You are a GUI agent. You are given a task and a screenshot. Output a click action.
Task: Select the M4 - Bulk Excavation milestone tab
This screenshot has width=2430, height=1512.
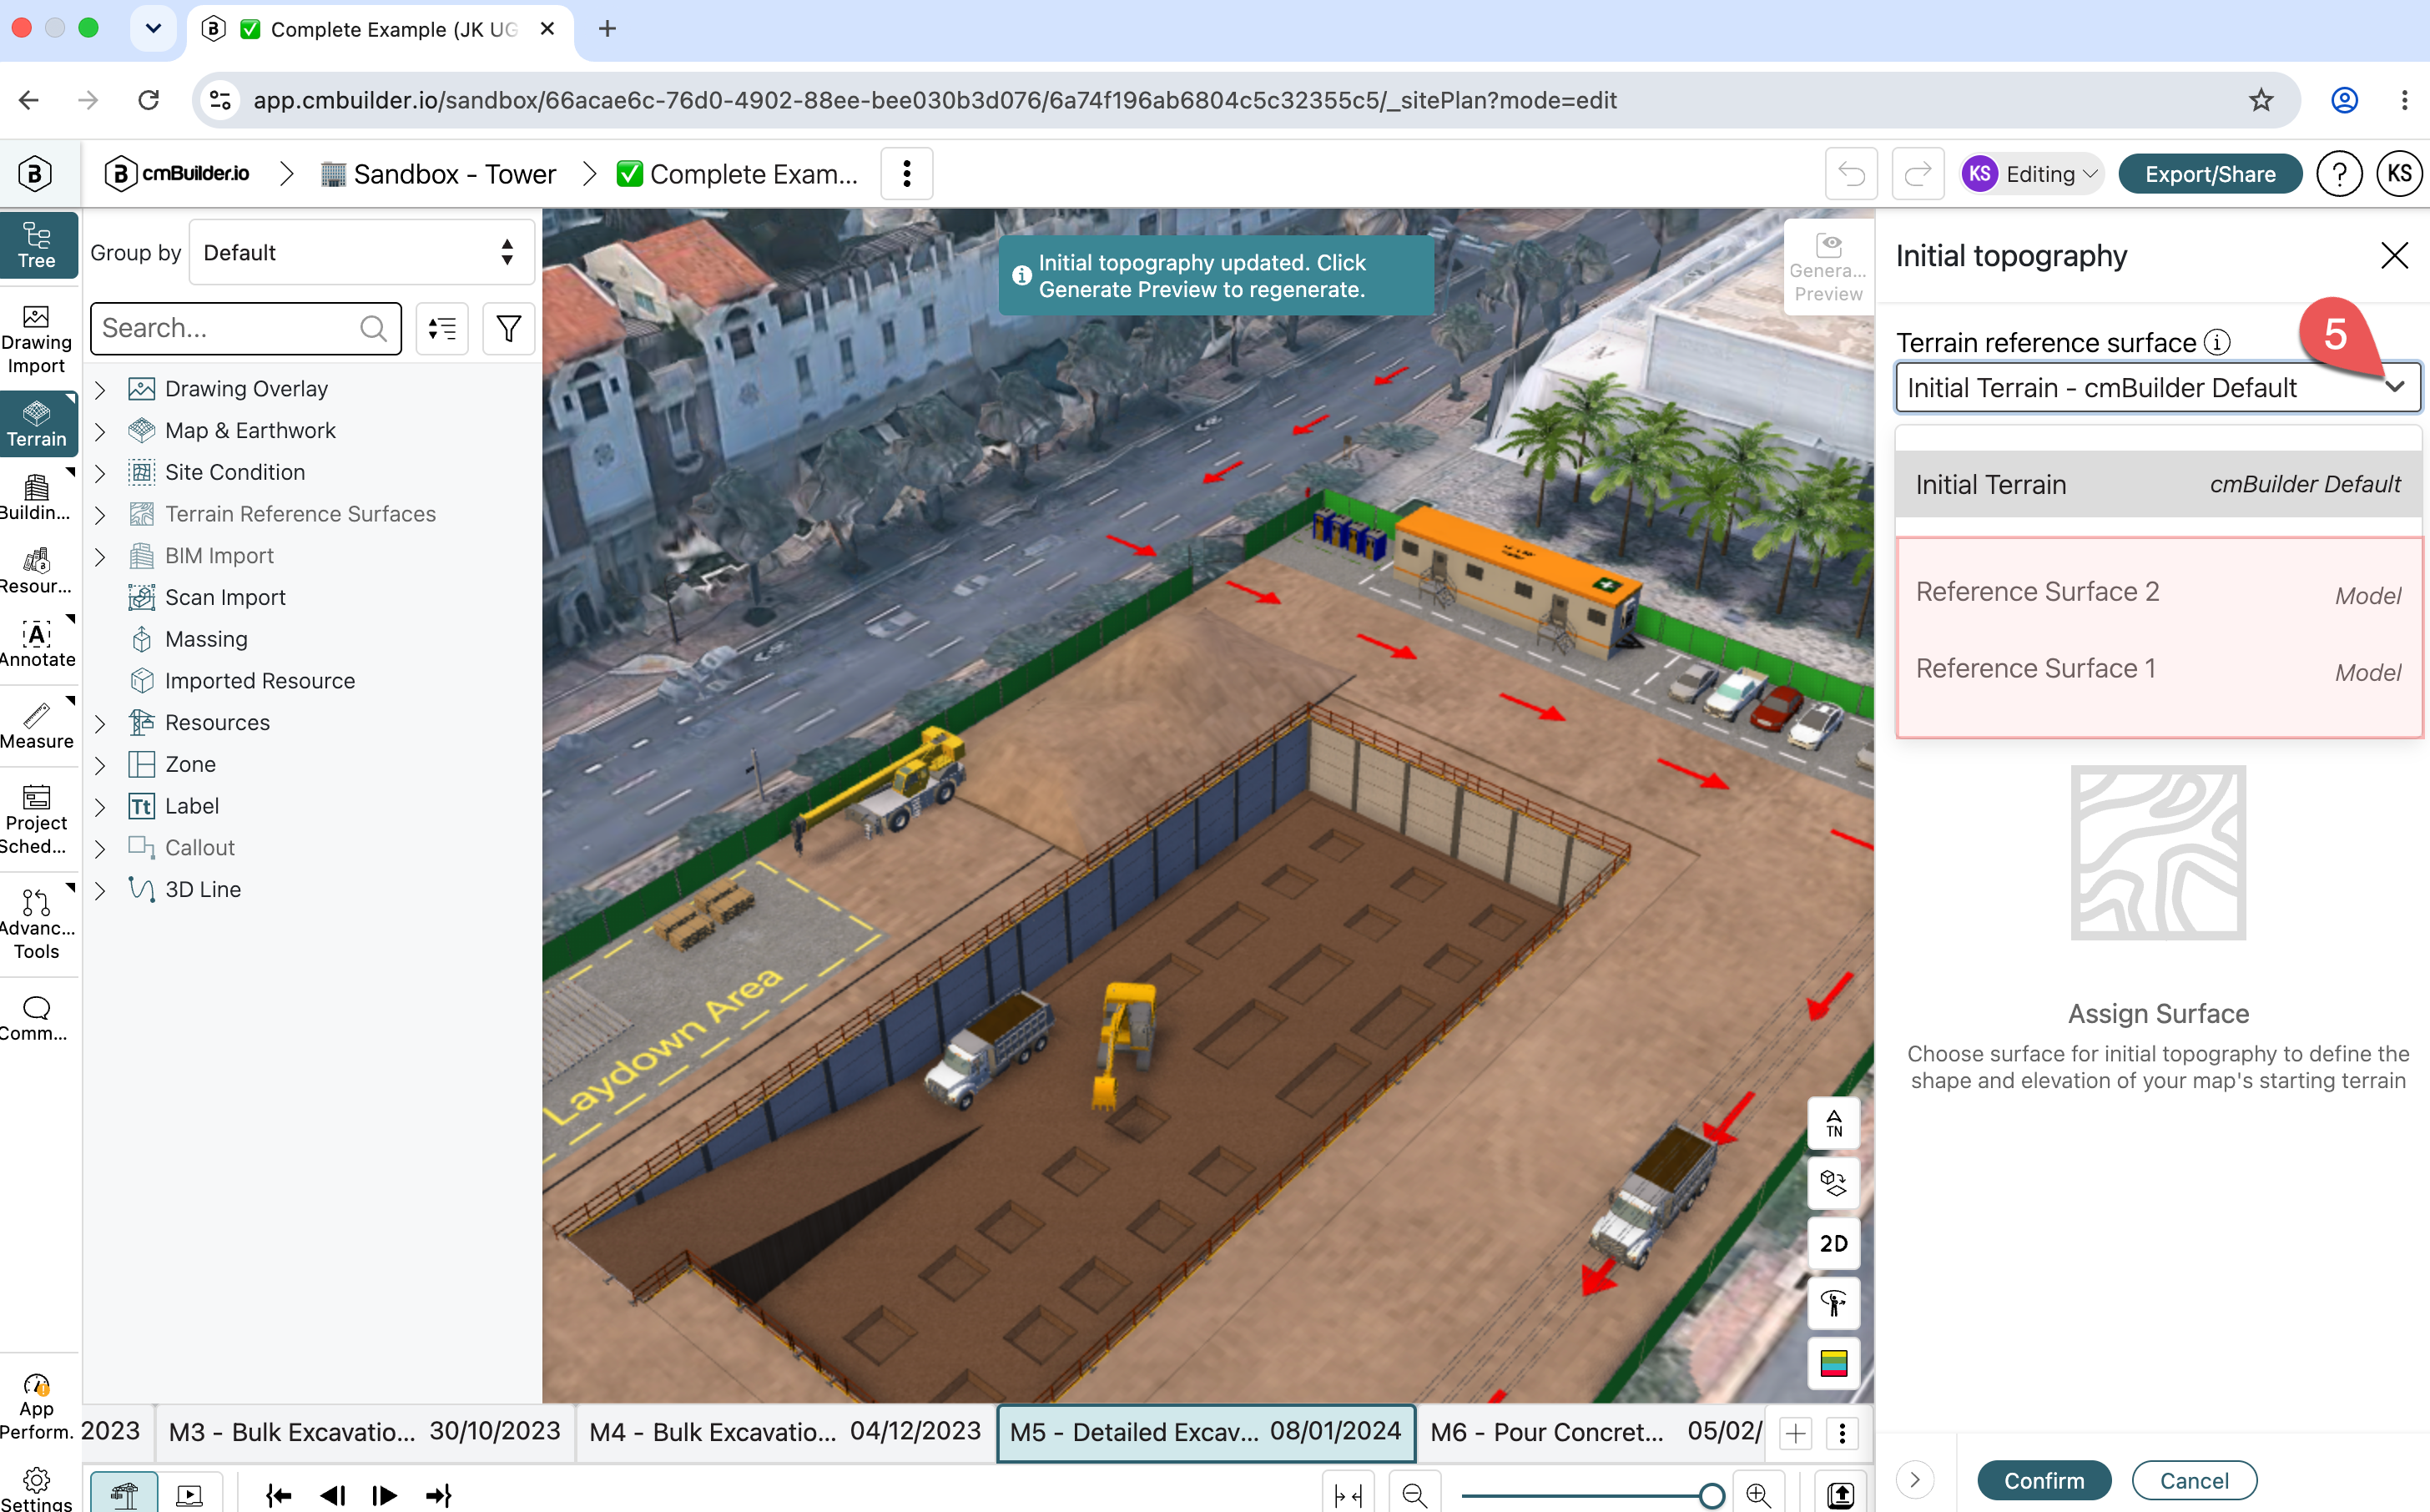[x=785, y=1431]
